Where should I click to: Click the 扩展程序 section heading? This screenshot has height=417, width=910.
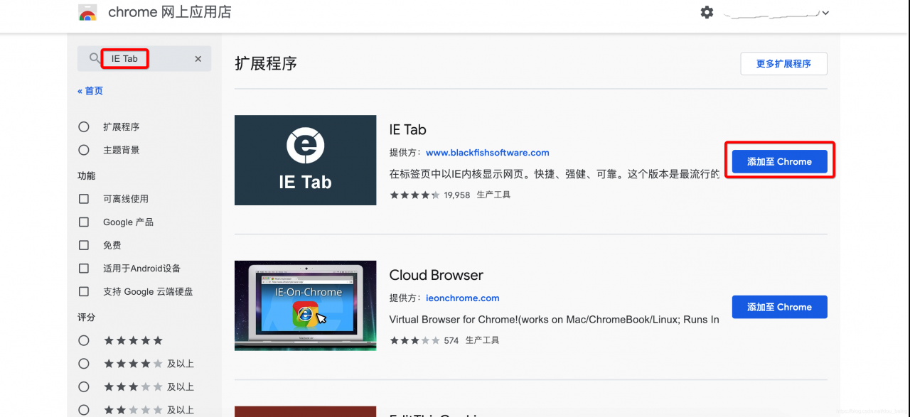point(266,63)
